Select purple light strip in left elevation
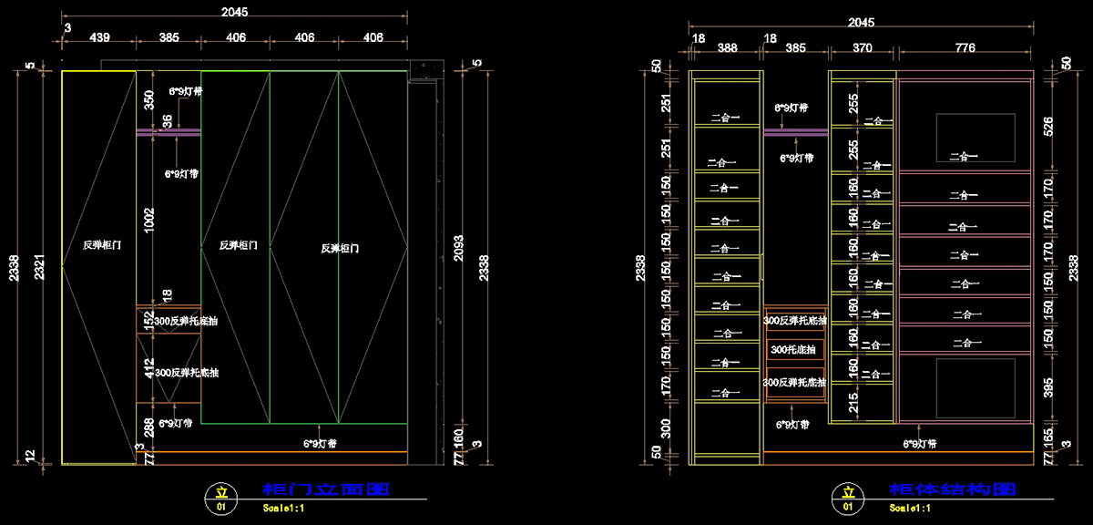The height and width of the screenshot is (525, 1093). pos(169,134)
